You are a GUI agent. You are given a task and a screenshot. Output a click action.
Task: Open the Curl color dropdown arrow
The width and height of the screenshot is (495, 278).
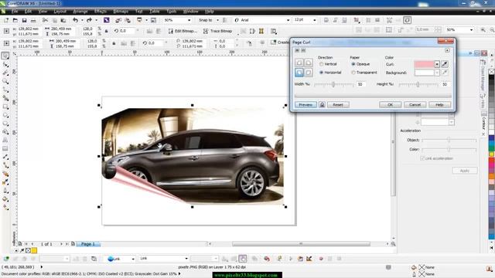(x=437, y=64)
